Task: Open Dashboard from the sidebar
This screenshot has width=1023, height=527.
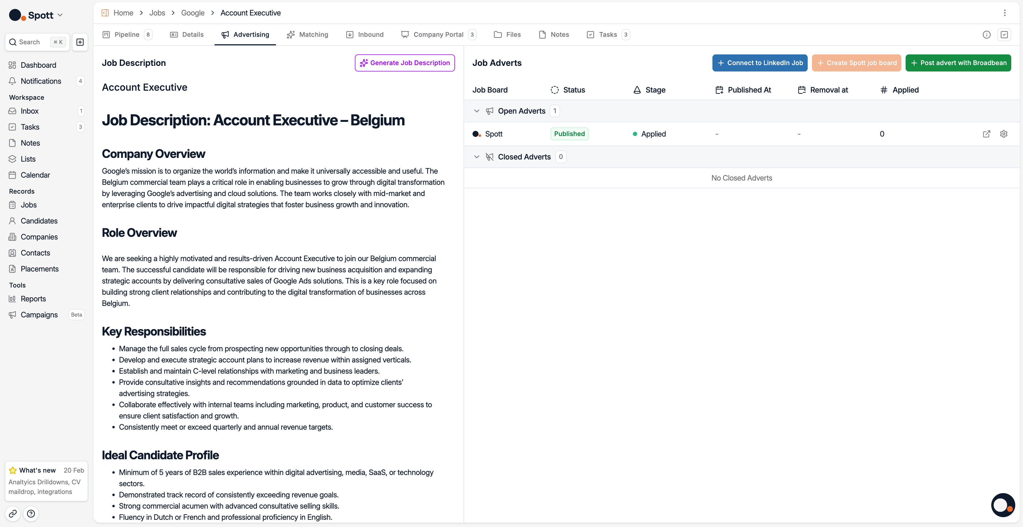Action: click(x=46, y=65)
